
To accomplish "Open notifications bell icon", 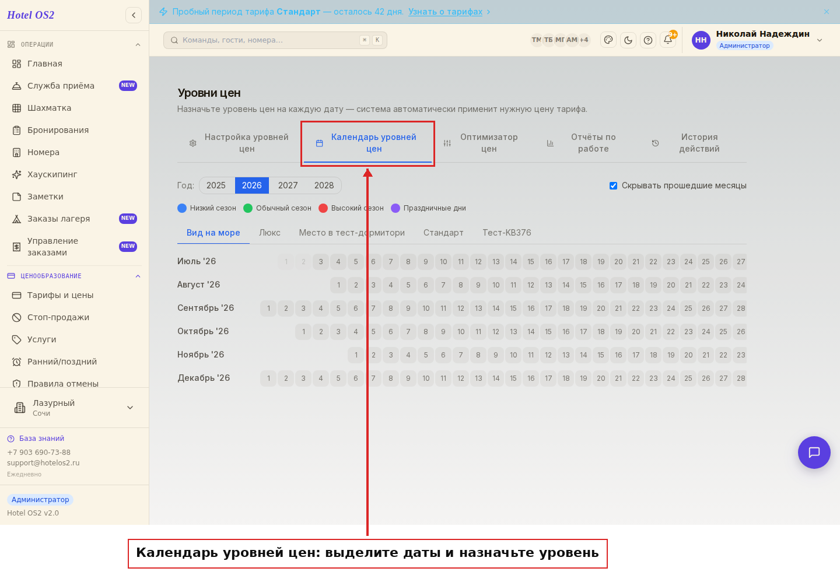I will [x=668, y=40].
